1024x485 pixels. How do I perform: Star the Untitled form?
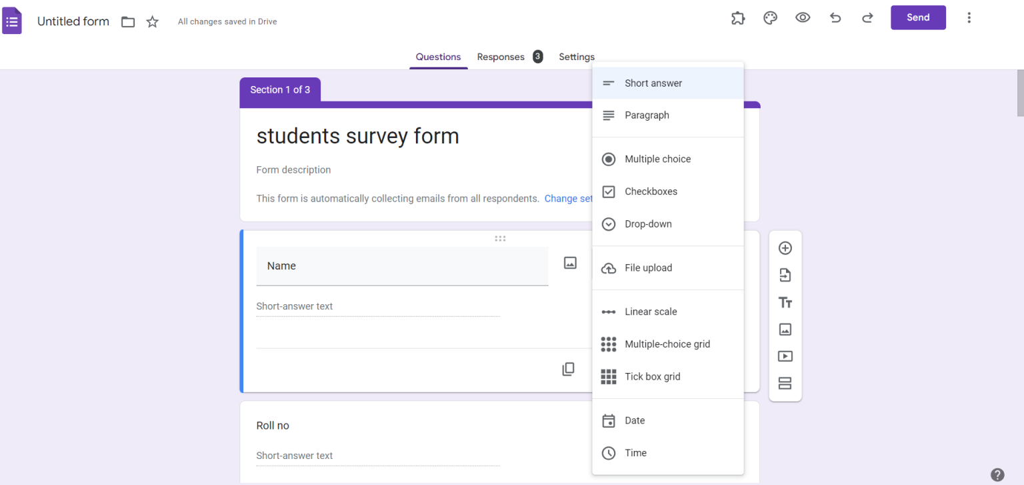click(x=153, y=22)
